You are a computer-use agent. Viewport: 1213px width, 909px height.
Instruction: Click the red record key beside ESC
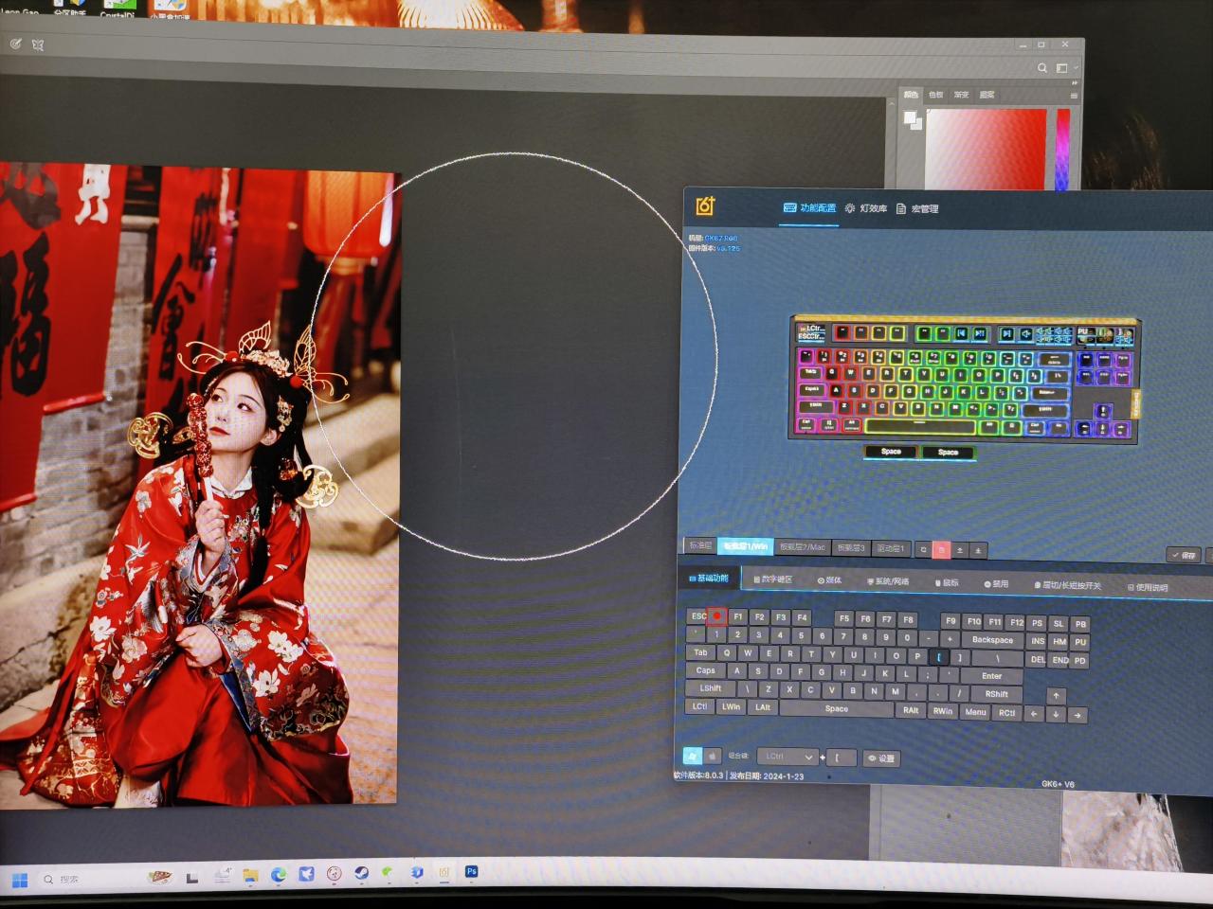pyautogui.click(x=717, y=616)
